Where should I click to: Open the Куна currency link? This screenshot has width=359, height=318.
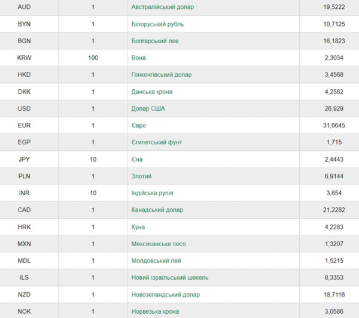[138, 227]
